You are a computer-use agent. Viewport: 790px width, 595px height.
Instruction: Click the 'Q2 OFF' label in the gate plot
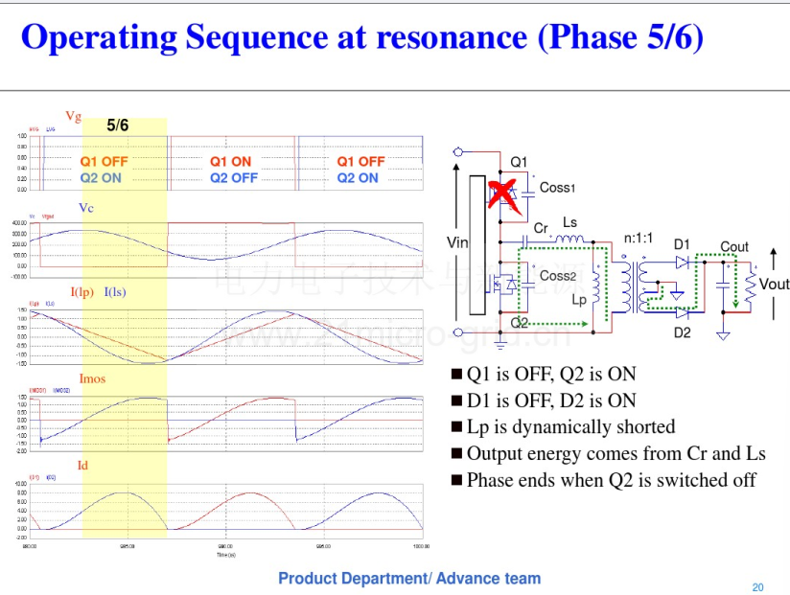[234, 177]
